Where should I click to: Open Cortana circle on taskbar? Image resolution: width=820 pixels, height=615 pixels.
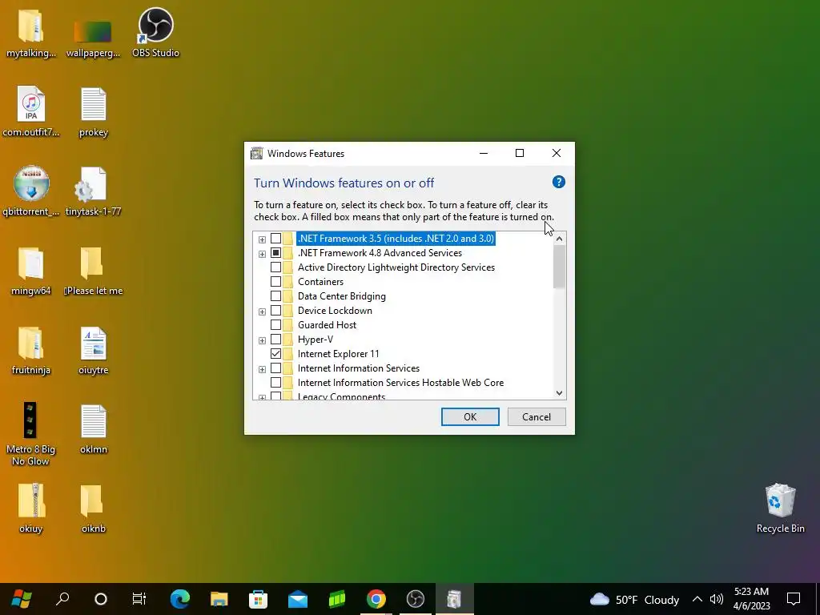[100, 599]
